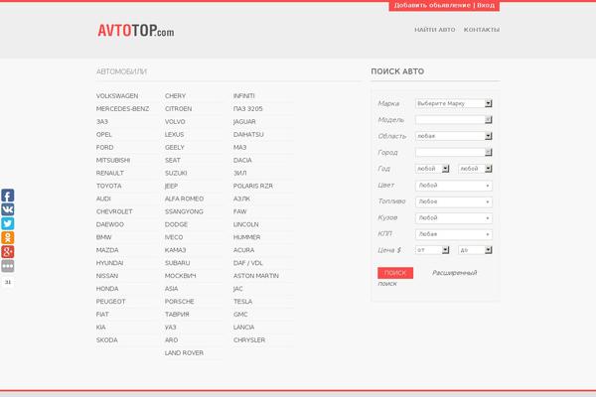Share via the VK icon
596x397 pixels.
8,209
